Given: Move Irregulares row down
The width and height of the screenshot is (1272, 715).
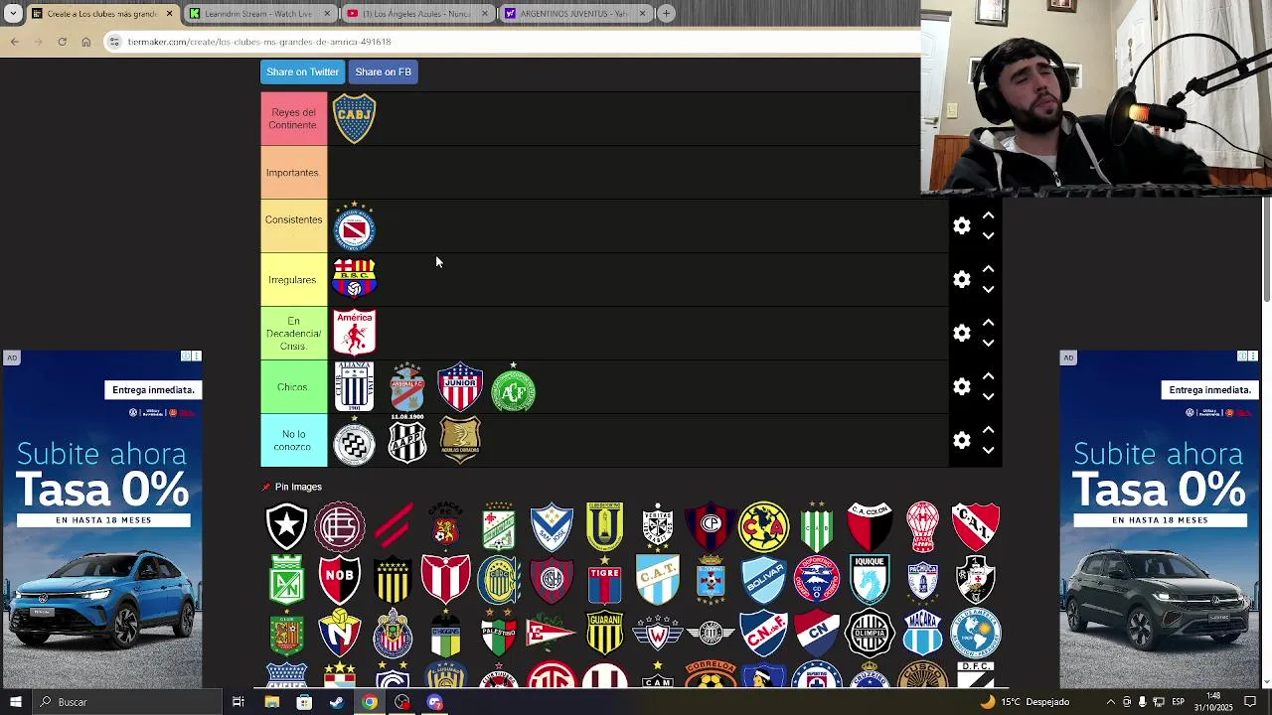Looking at the screenshot, I should [988, 290].
